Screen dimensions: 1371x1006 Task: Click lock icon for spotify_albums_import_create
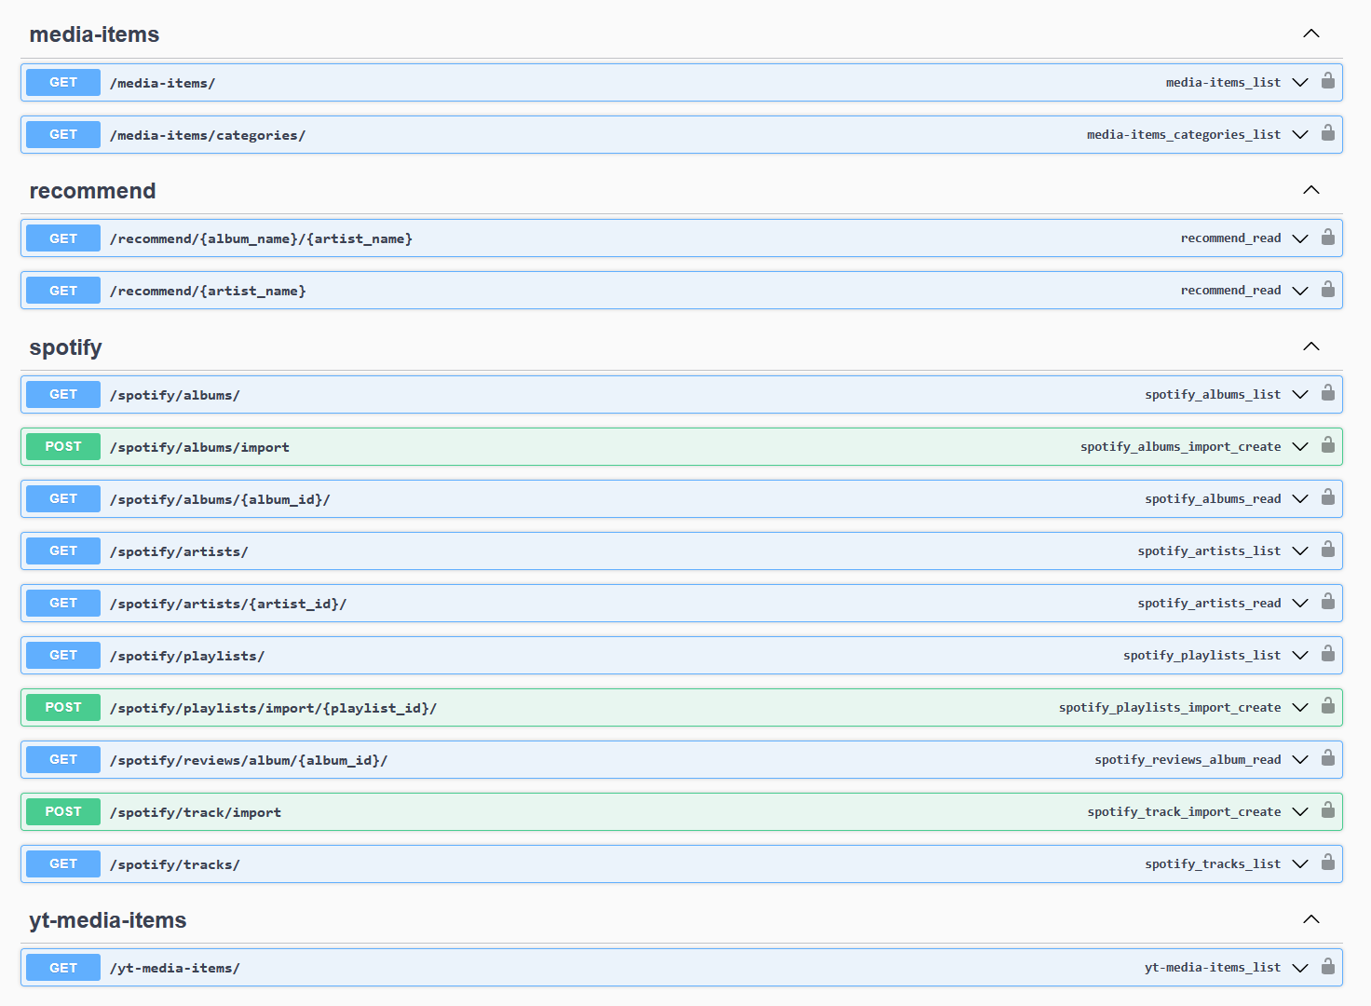click(x=1328, y=445)
